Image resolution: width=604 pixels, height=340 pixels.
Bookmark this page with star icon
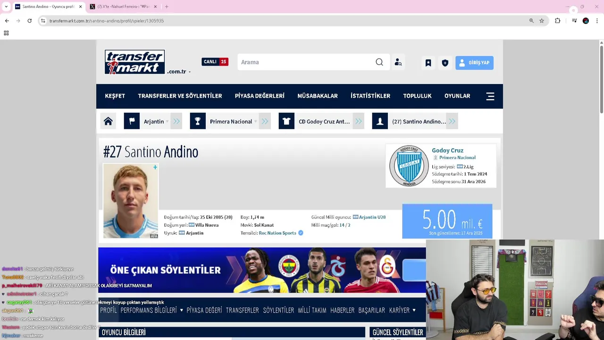point(542,21)
